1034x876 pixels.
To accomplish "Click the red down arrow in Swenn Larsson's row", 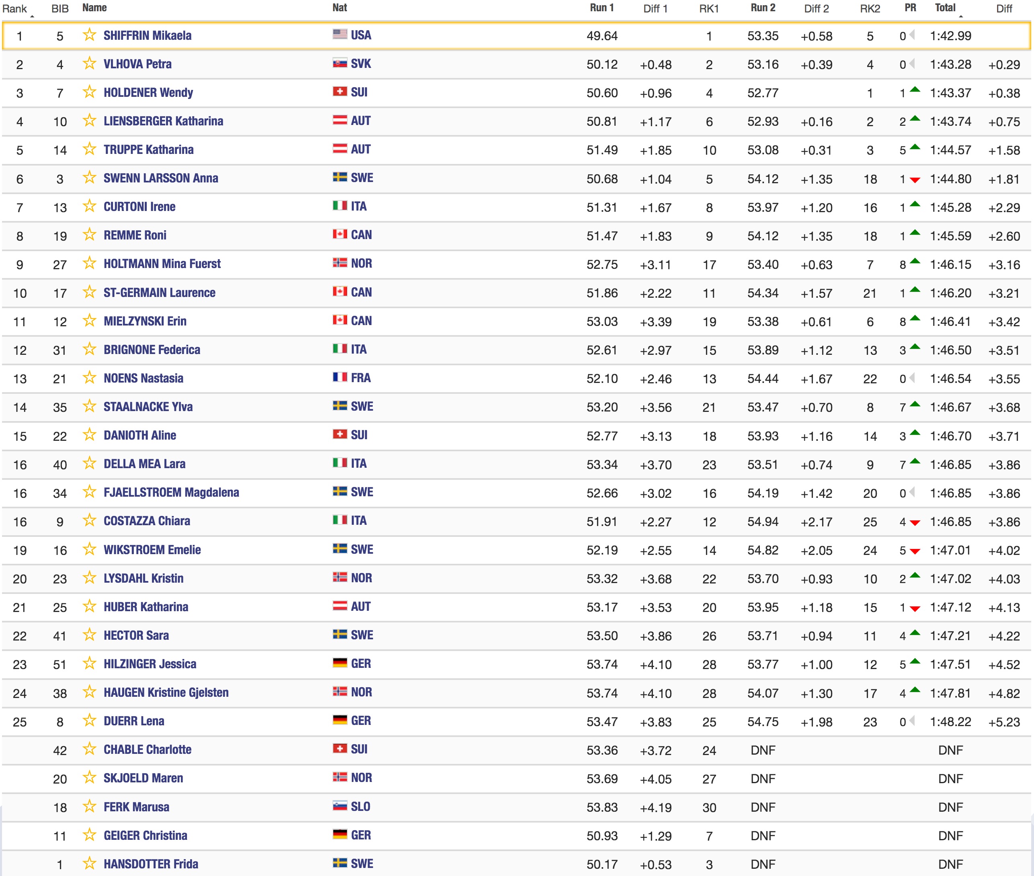I will pos(915,180).
